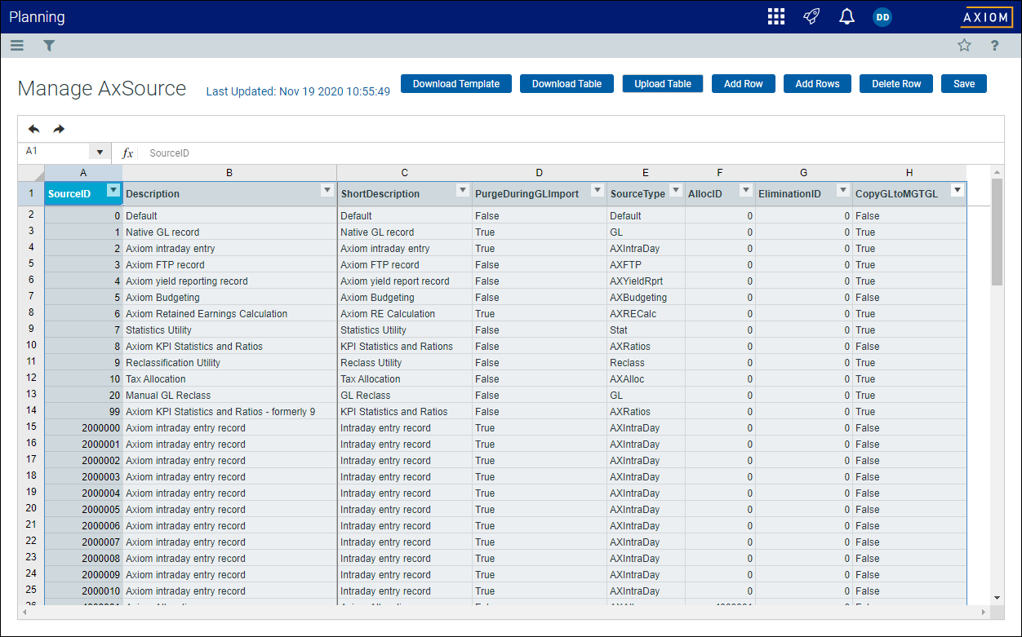Open the SourceID column filter dropdown
This screenshot has width=1022, height=637.
pyautogui.click(x=113, y=190)
